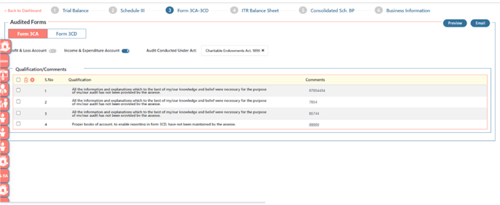Toggle the Profit & Loss Account switch
500x205 pixels.
pyautogui.click(x=52, y=51)
